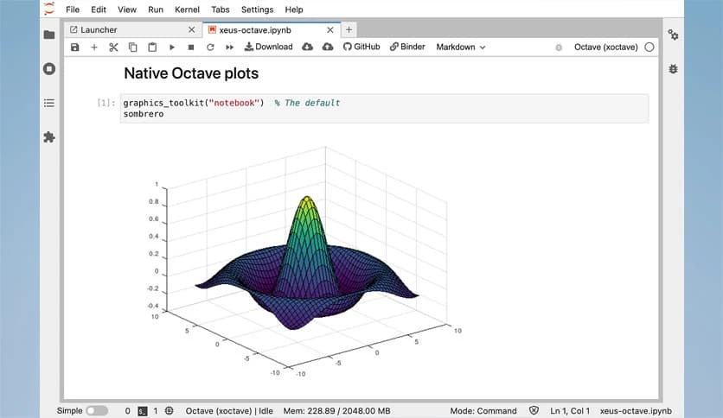Open the extension manager puzzle icon
The height and width of the screenshot is (418, 723).
point(49,136)
